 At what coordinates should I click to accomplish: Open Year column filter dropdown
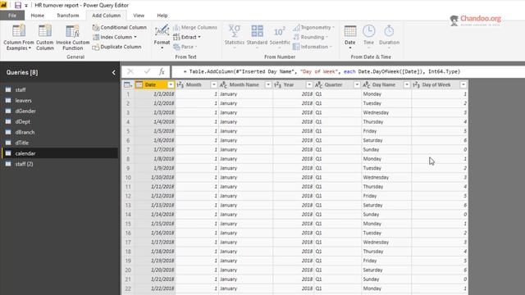(x=309, y=85)
